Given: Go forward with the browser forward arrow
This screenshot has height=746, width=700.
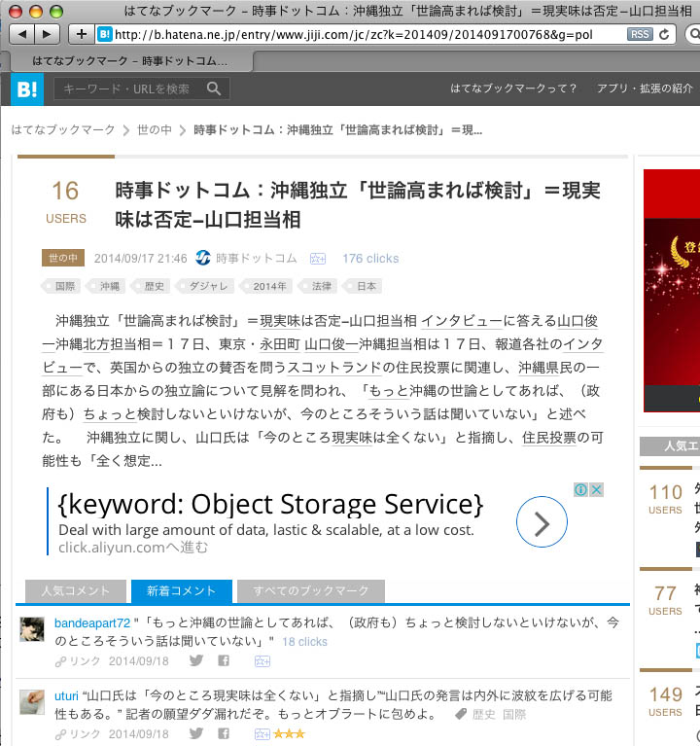Looking at the screenshot, I should click(47, 34).
